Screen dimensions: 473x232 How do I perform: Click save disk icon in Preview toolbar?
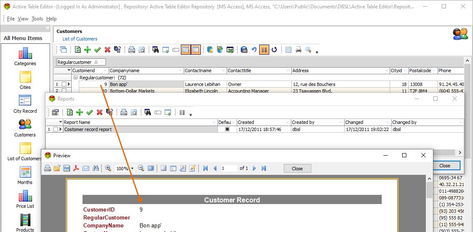coord(67,168)
